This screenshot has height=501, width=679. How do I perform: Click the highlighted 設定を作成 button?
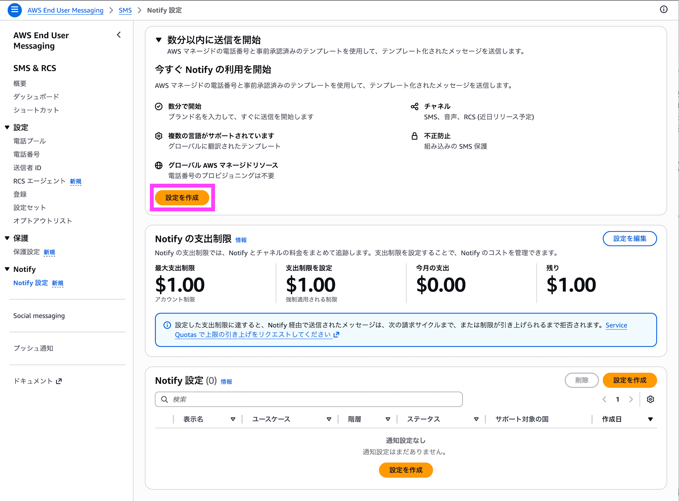click(182, 197)
